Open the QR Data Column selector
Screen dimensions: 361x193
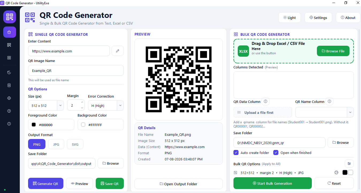pyautogui.click(x=263, y=112)
